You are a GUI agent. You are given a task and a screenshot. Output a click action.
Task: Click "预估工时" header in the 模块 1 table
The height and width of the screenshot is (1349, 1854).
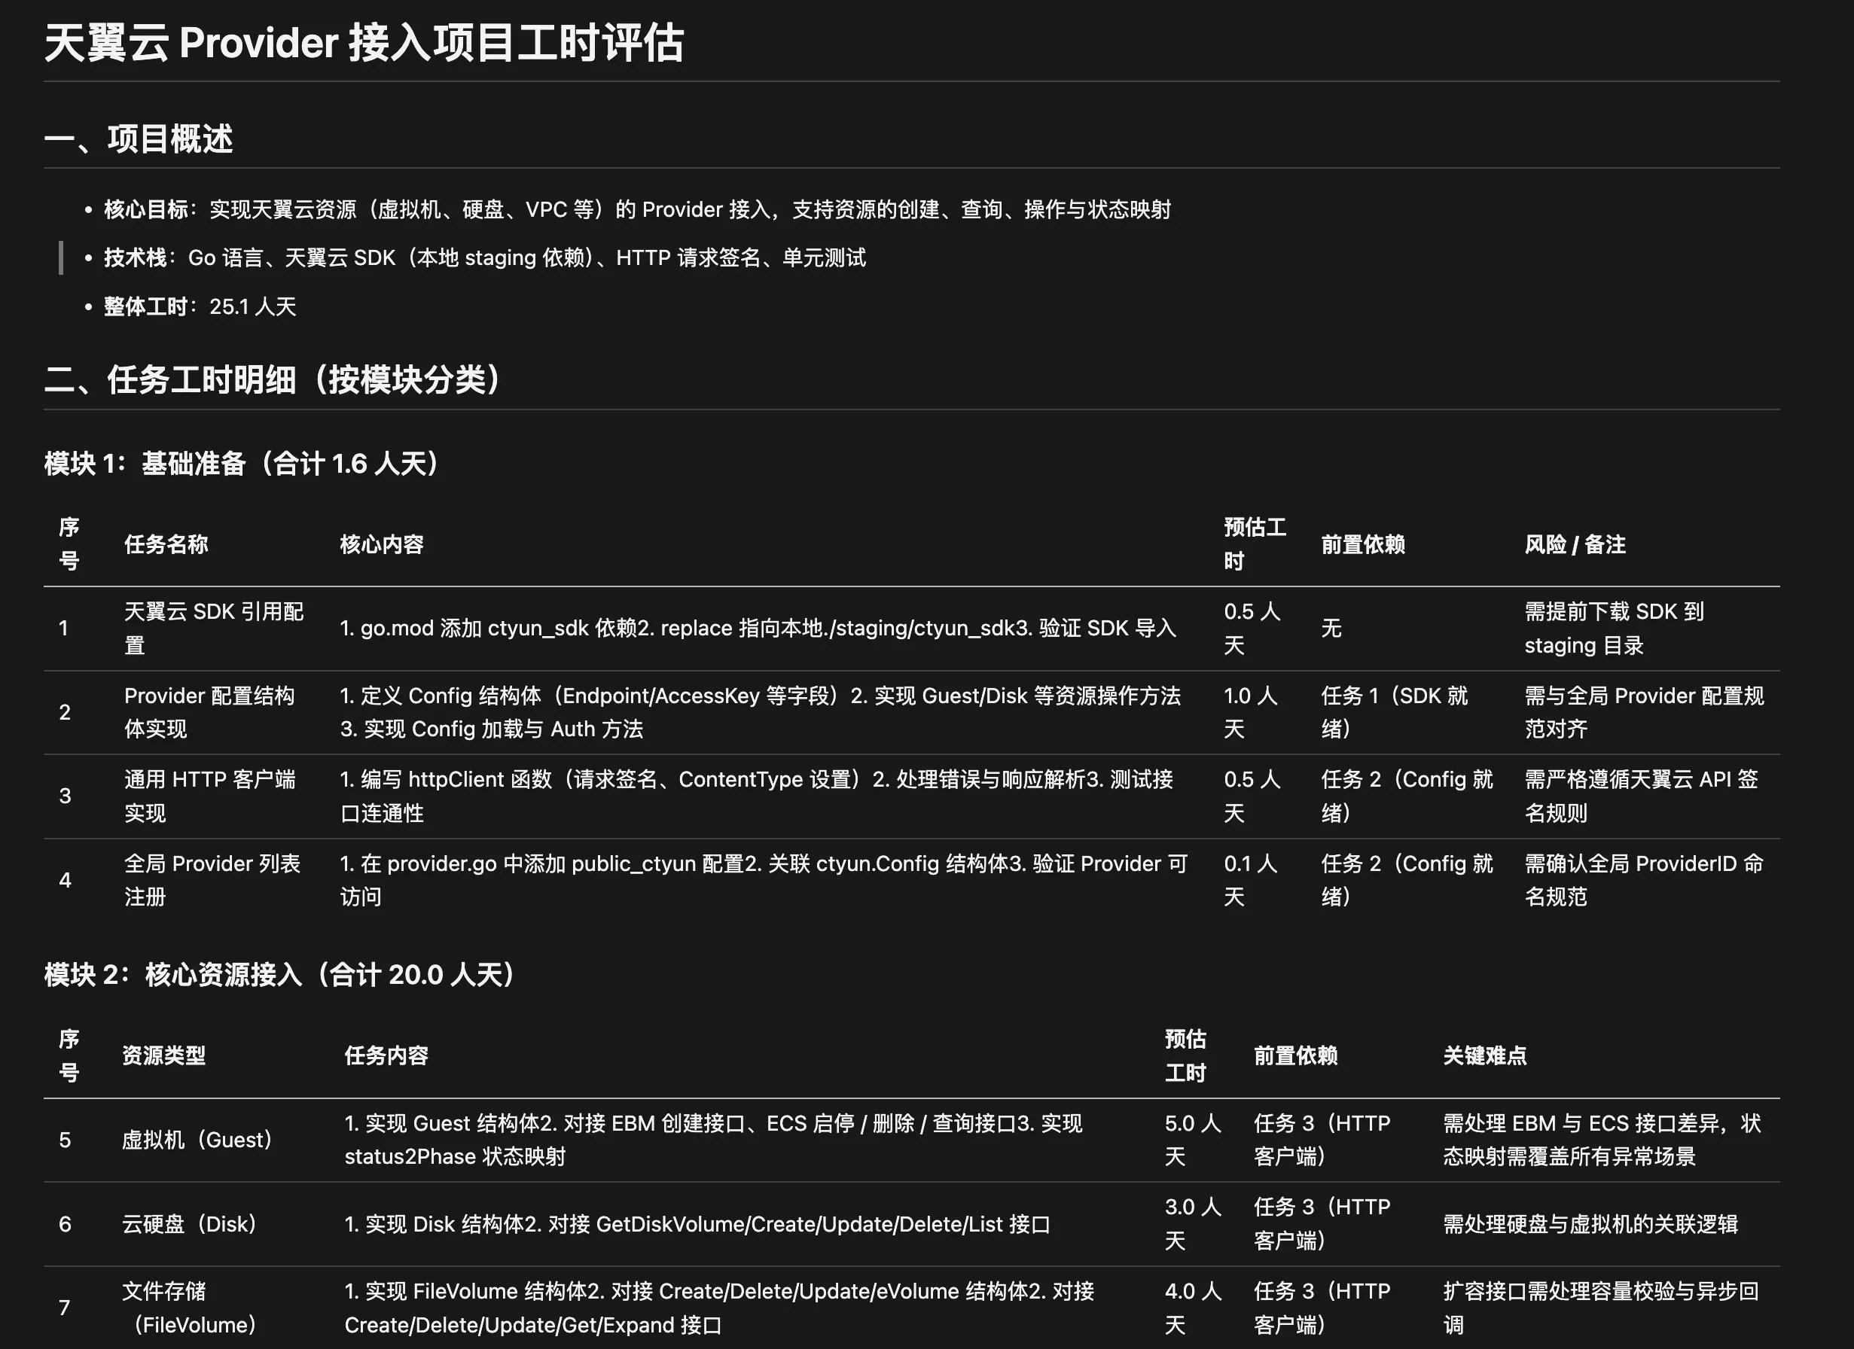(x=1255, y=545)
